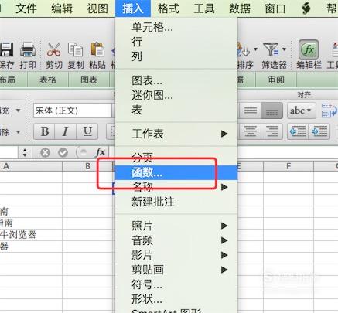
Task: Click the formula bar cancel X icon
Action: (45, 153)
